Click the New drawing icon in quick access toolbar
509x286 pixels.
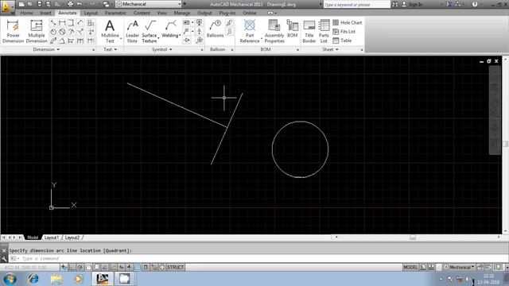tap(21, 4)
